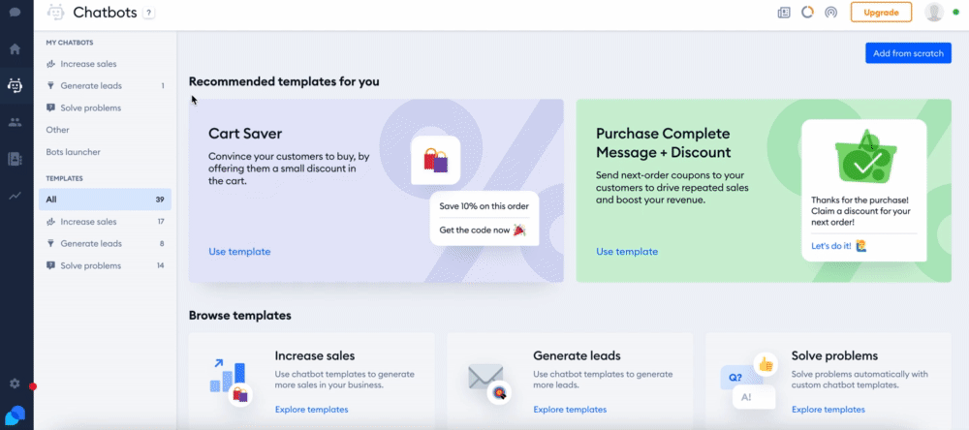Open the user avatar profile menu

point(934,12)
